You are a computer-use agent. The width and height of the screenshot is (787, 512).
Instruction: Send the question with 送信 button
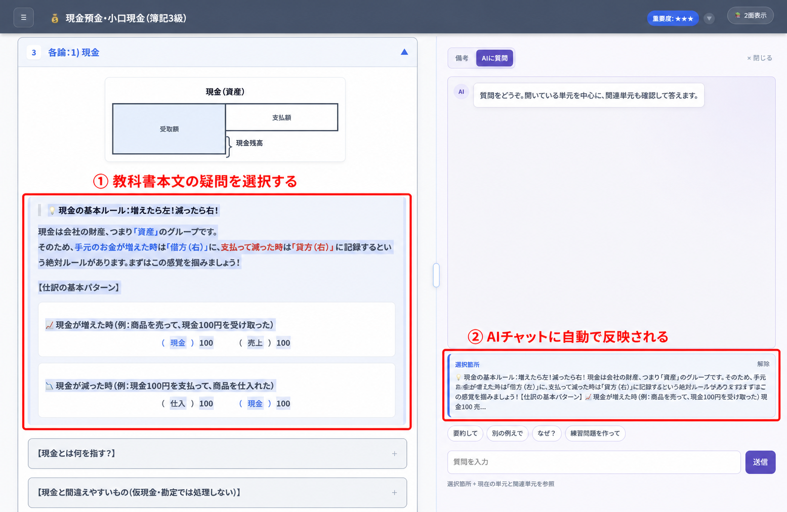click(760, 462)
